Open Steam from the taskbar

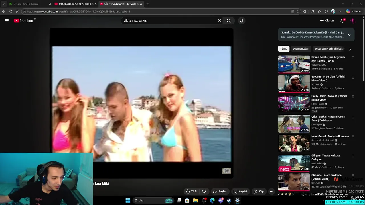coord(229,200)
